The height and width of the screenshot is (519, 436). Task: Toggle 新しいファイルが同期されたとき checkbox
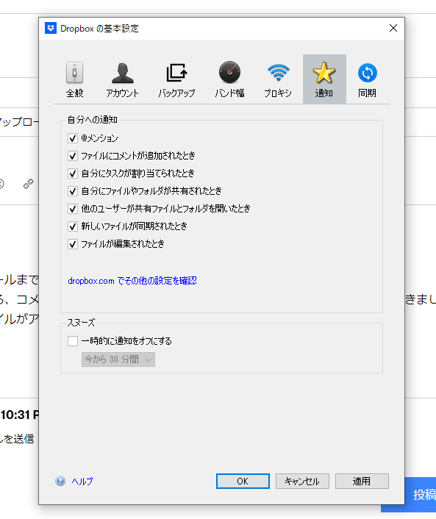(73, 226)
